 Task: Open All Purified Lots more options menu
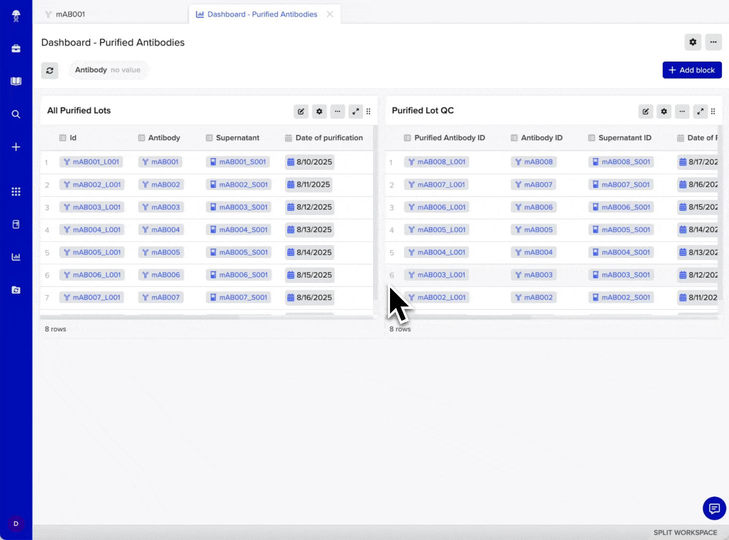tap(337, 111)
